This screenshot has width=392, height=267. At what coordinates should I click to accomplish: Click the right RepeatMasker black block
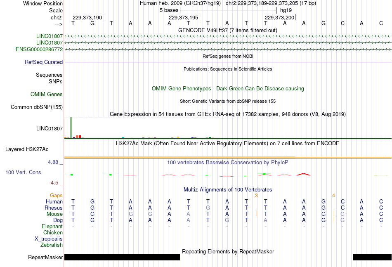point(372,257)
